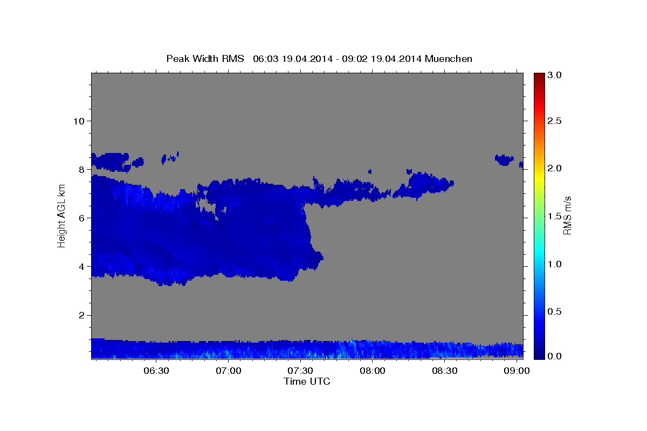The image size is (647, 431).
Task: Click the dark blue bottom of the colorbar
Action: [x=539, y=353]
